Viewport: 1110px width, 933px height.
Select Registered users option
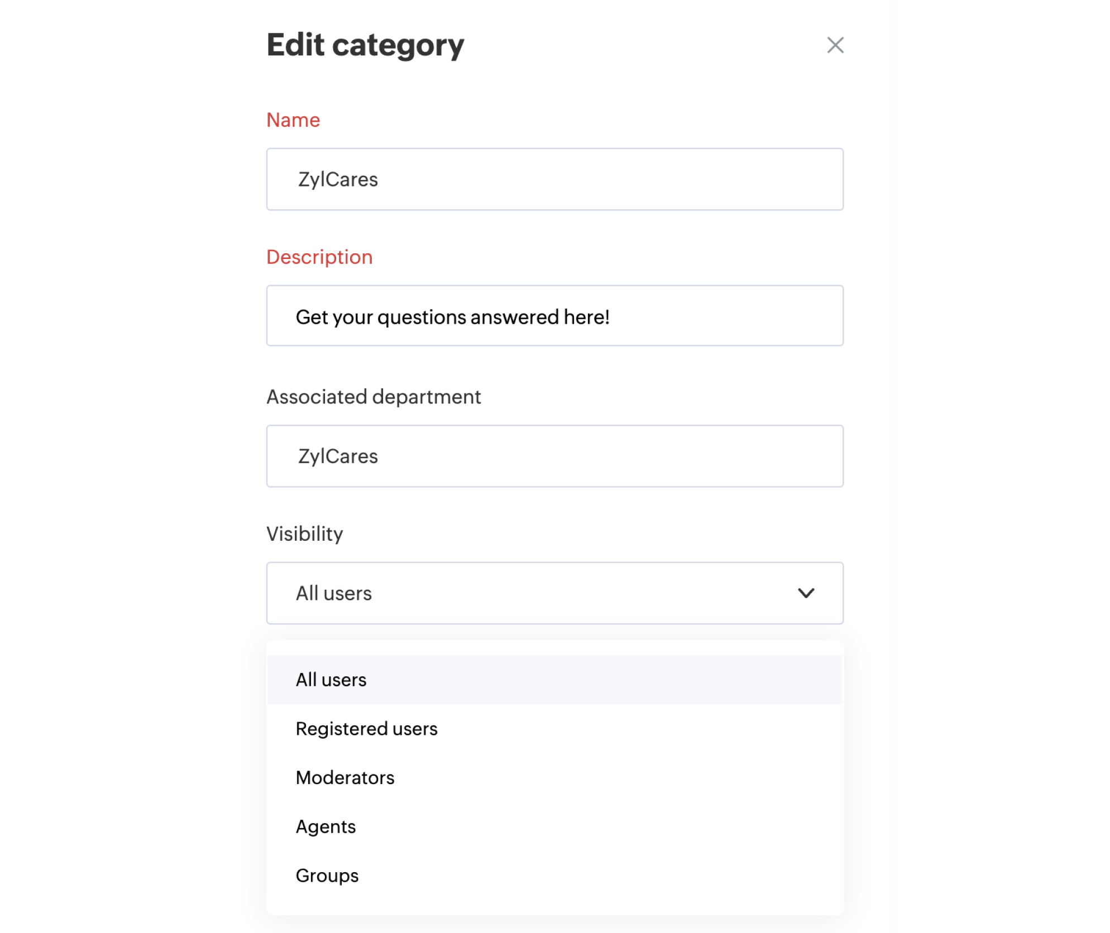554,729
